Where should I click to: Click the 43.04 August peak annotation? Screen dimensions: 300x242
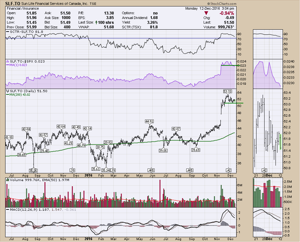[26, 129]
